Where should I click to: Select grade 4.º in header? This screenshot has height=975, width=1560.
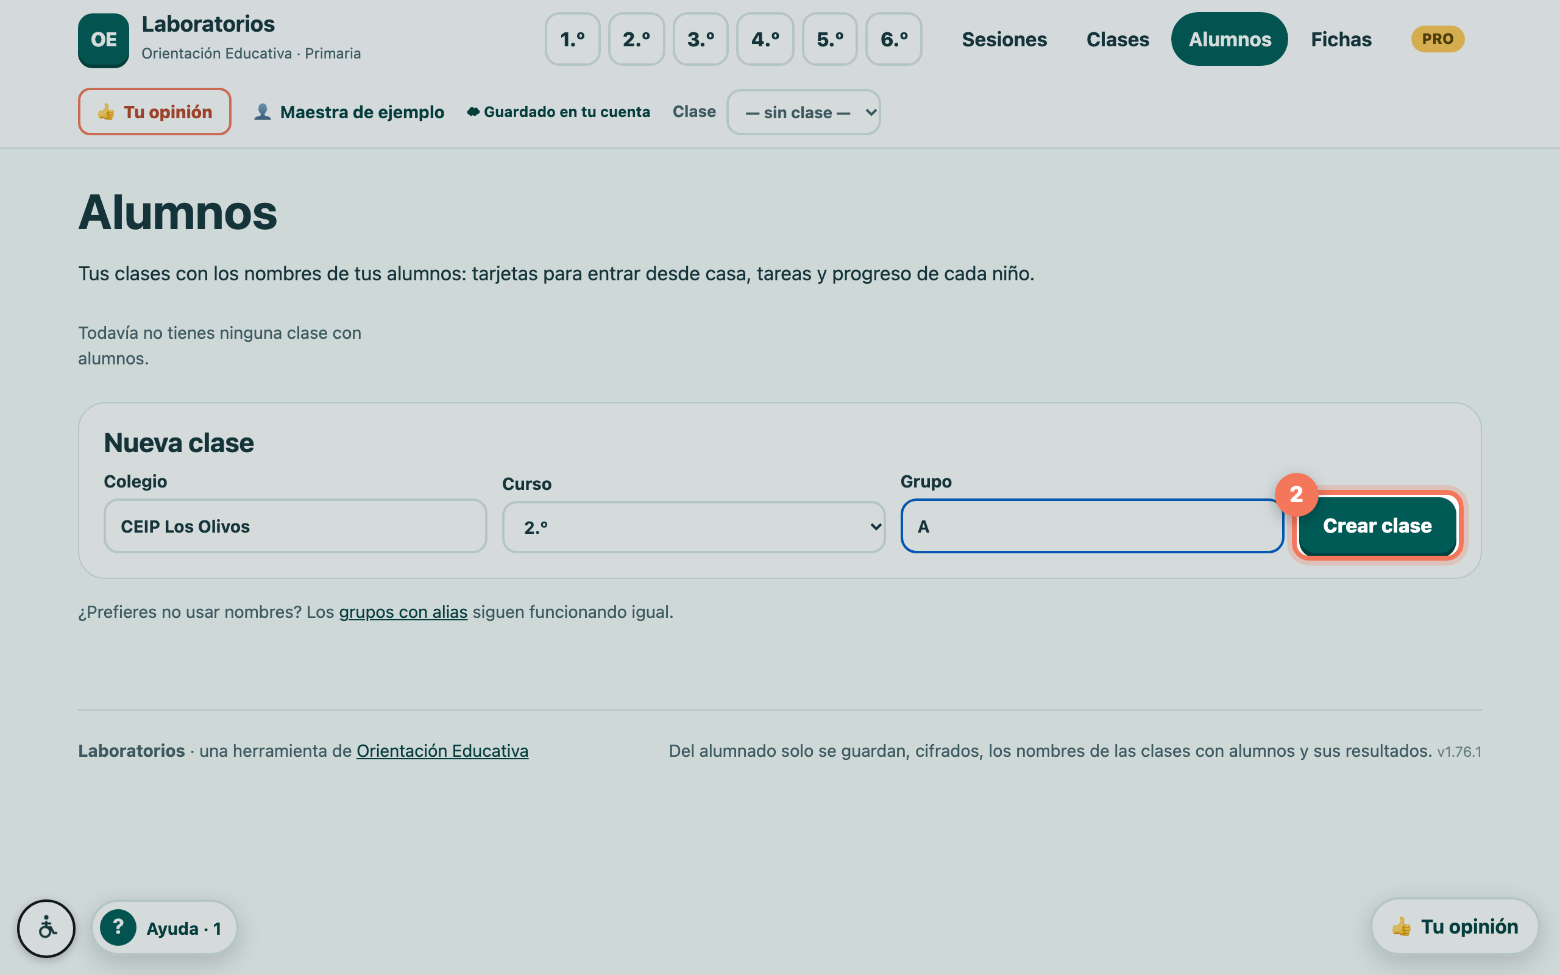point(765,40)
